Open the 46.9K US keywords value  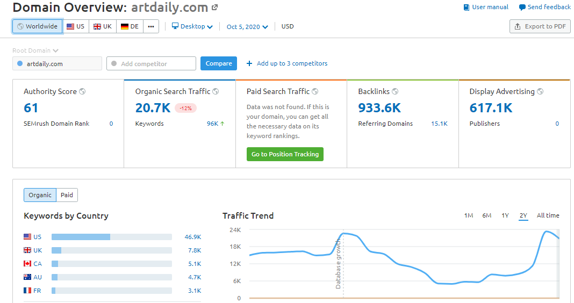[193, 237]
